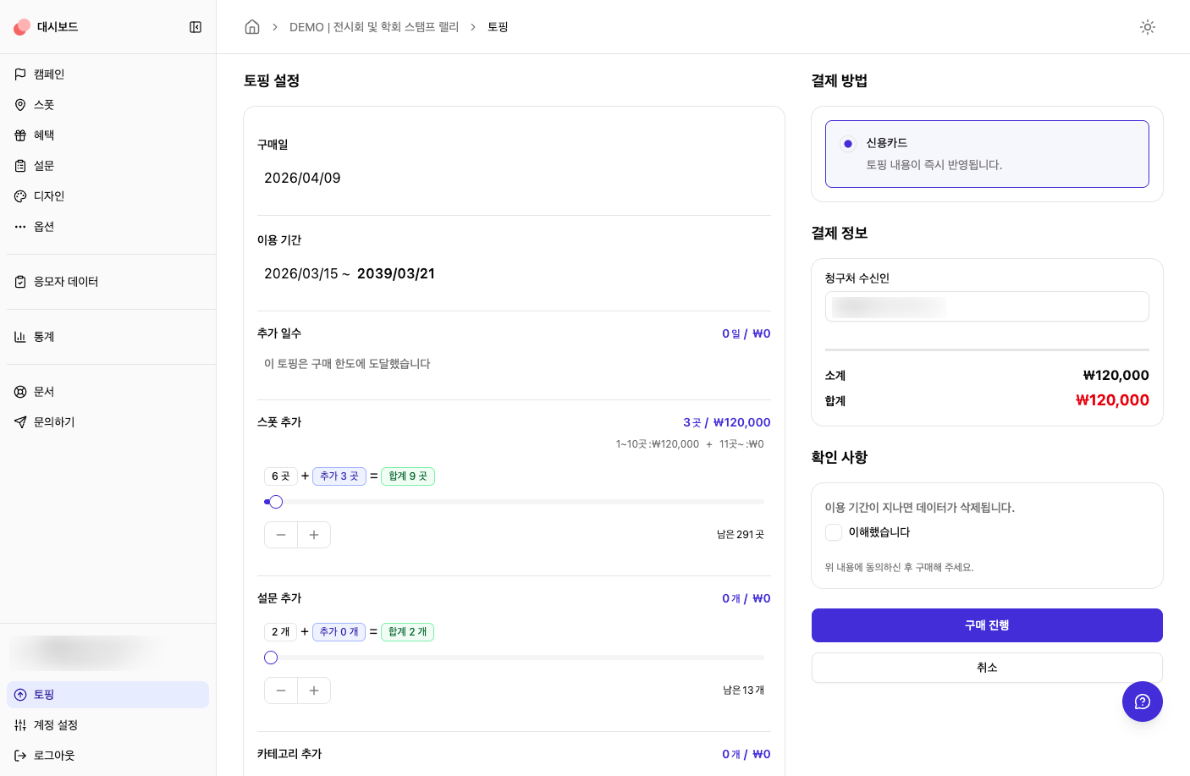
Task: Open 통계 in the sidebar
Action: [107, 337]
